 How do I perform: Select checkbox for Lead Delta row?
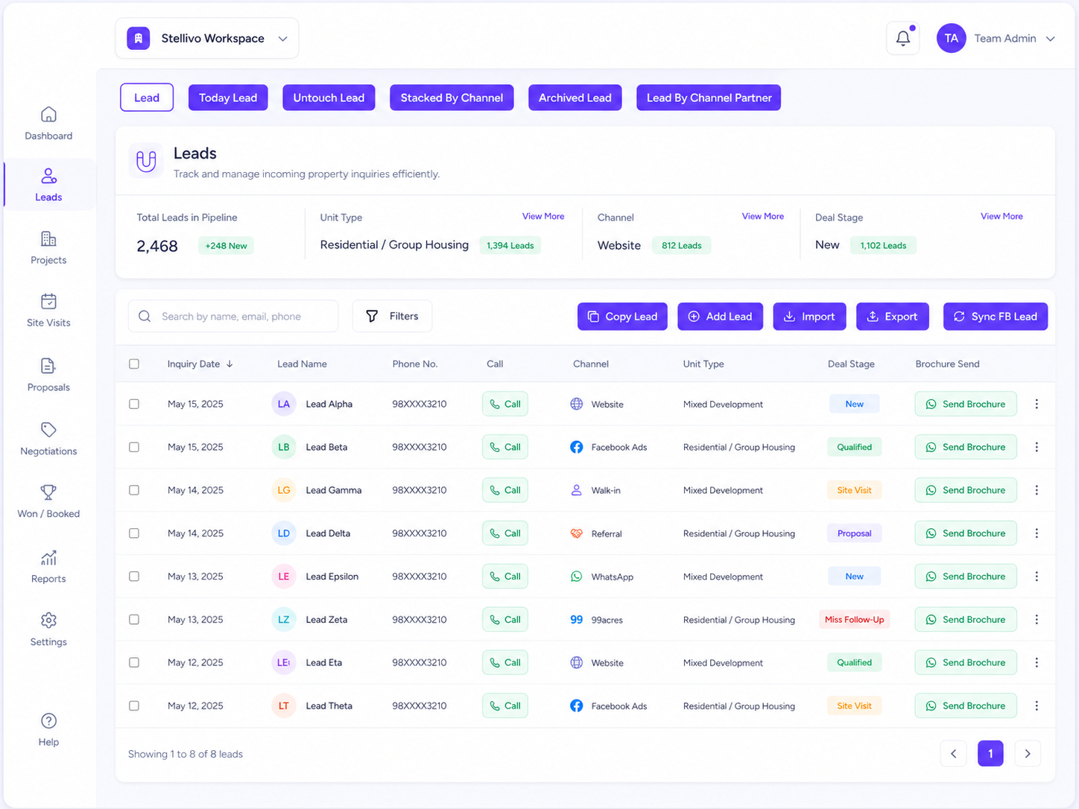pyautogui.click(x=134, y=533)
